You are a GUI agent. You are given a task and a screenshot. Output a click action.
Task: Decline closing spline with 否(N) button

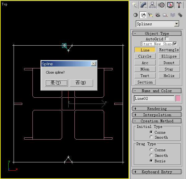[81, 83]
